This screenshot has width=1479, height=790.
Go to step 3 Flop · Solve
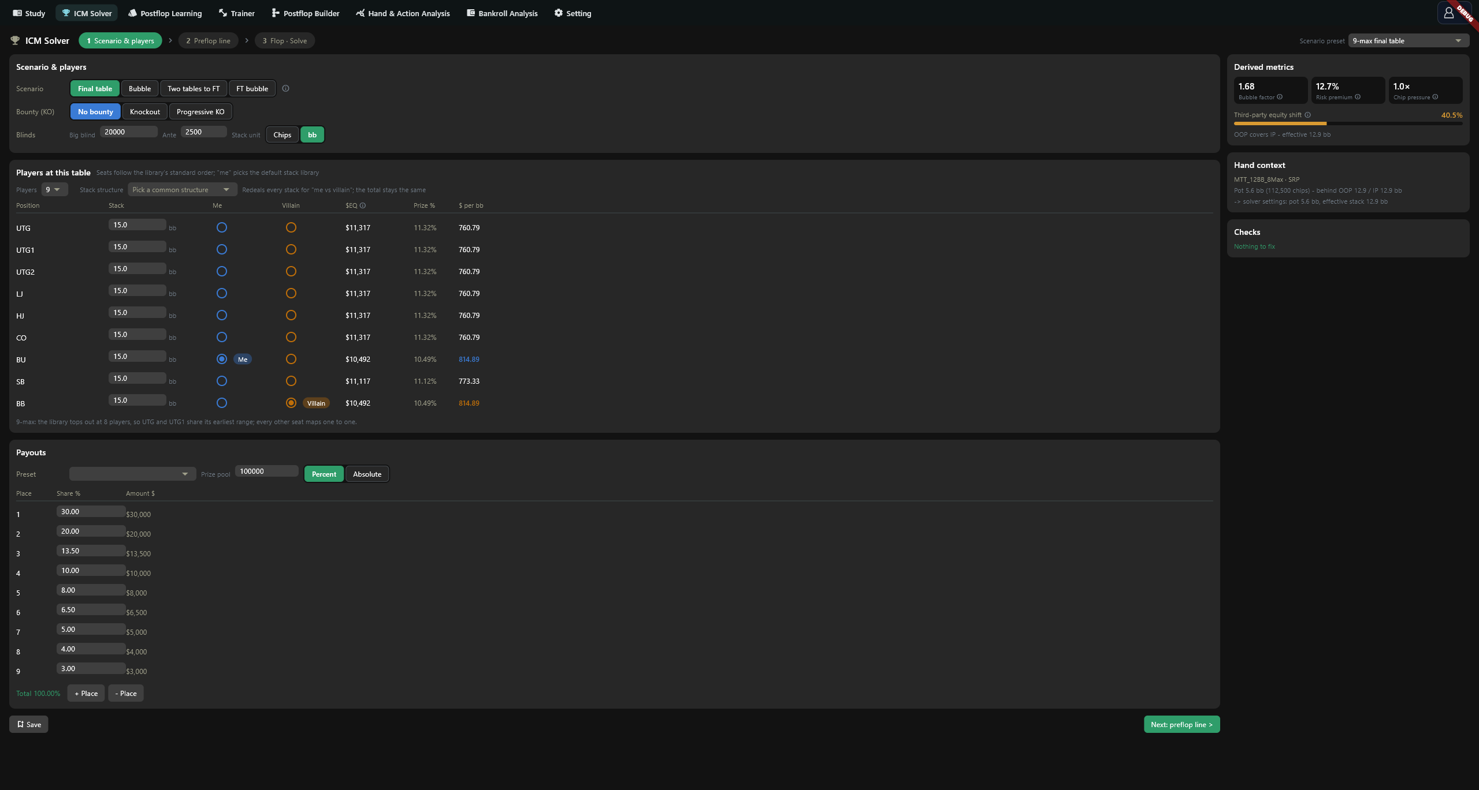[x=284, y=40]
